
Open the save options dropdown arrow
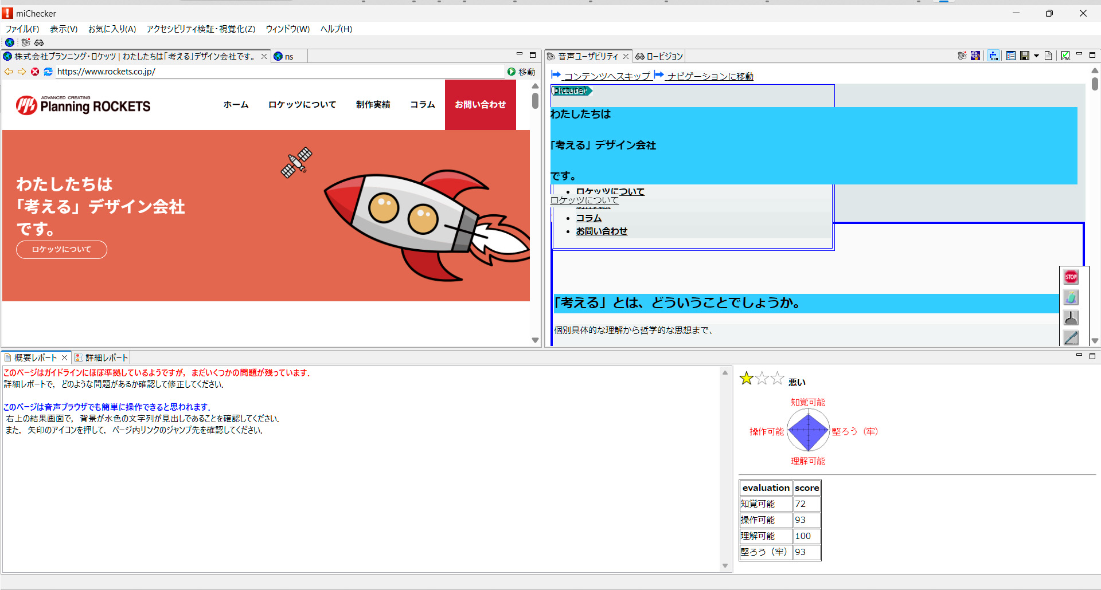pyautogui.click(x=1036, y=56)
